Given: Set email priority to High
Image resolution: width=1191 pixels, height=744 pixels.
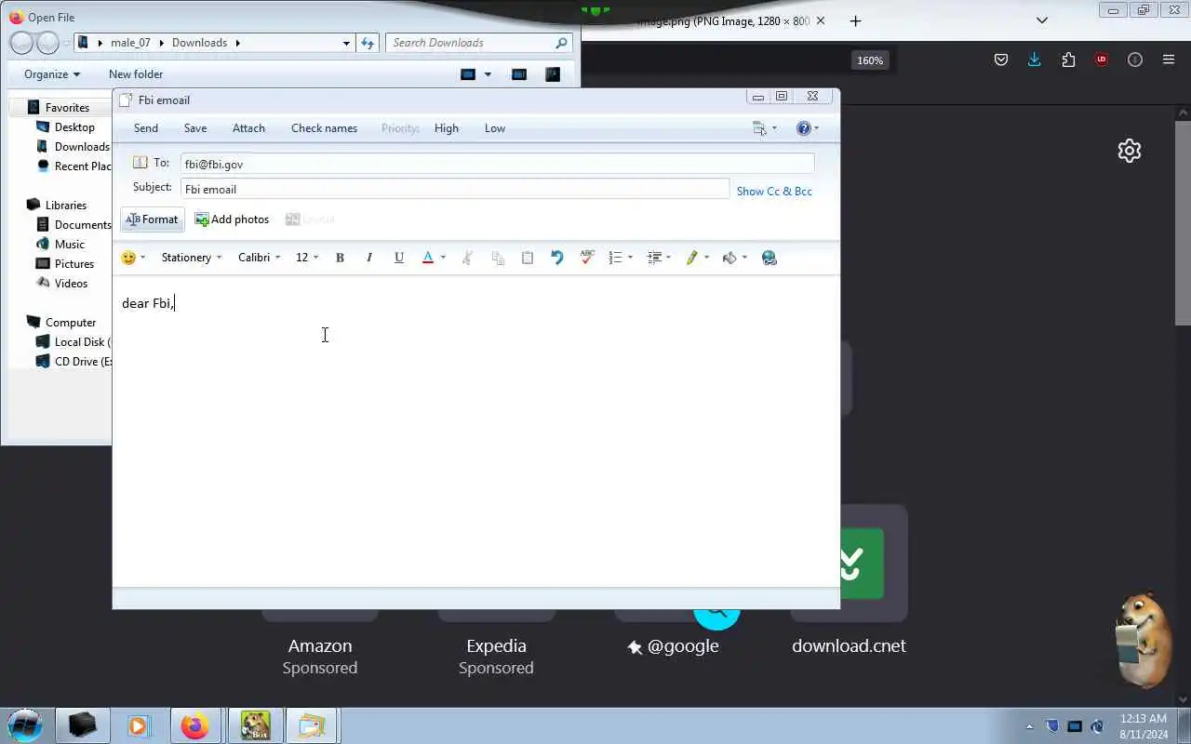Looking at the screenshot, I should [447, 128].
